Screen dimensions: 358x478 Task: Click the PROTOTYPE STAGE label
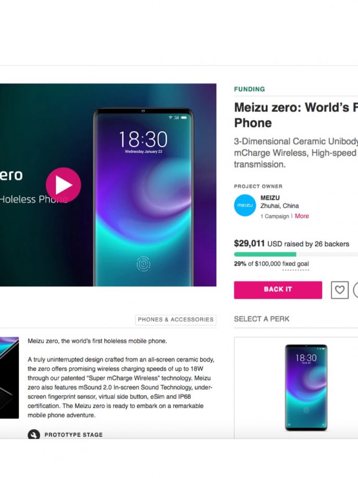pyautogui.click(x=73, y=435)
